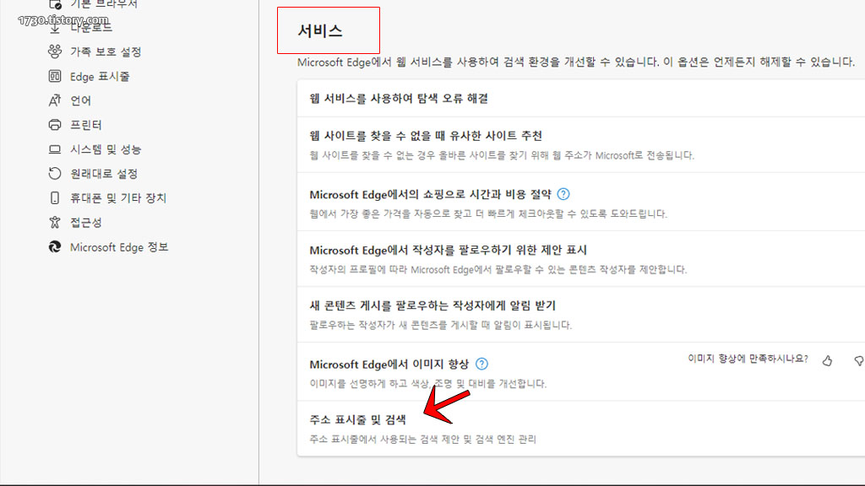
Task: Click 웹 서비스를 사용하여 탐색 오류 해결 heading
Action: pos(399,99)
